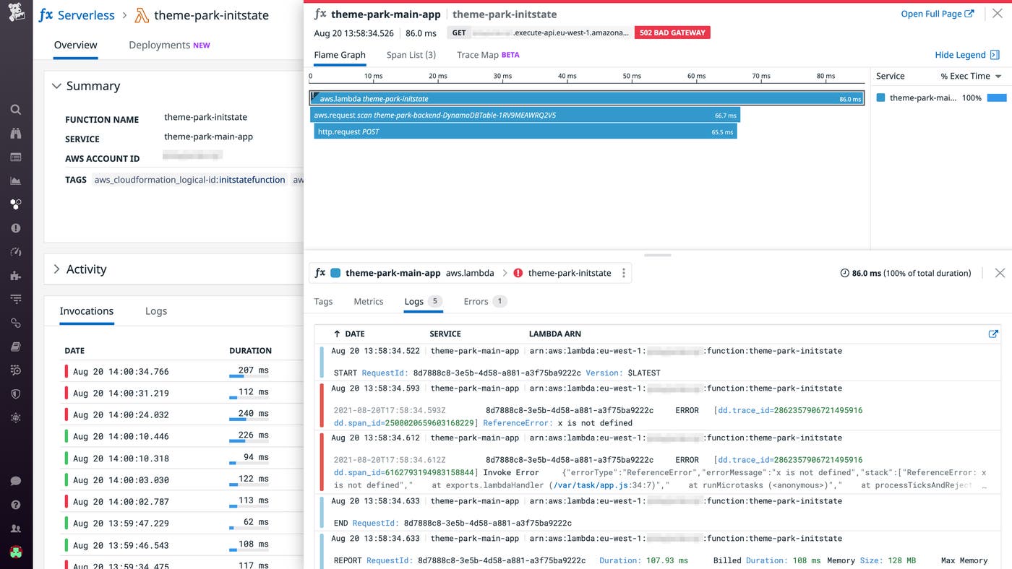This screenshot has height=569, width=1012.
Task: Click the GET method badge in trace header
Action: (460, 32)
